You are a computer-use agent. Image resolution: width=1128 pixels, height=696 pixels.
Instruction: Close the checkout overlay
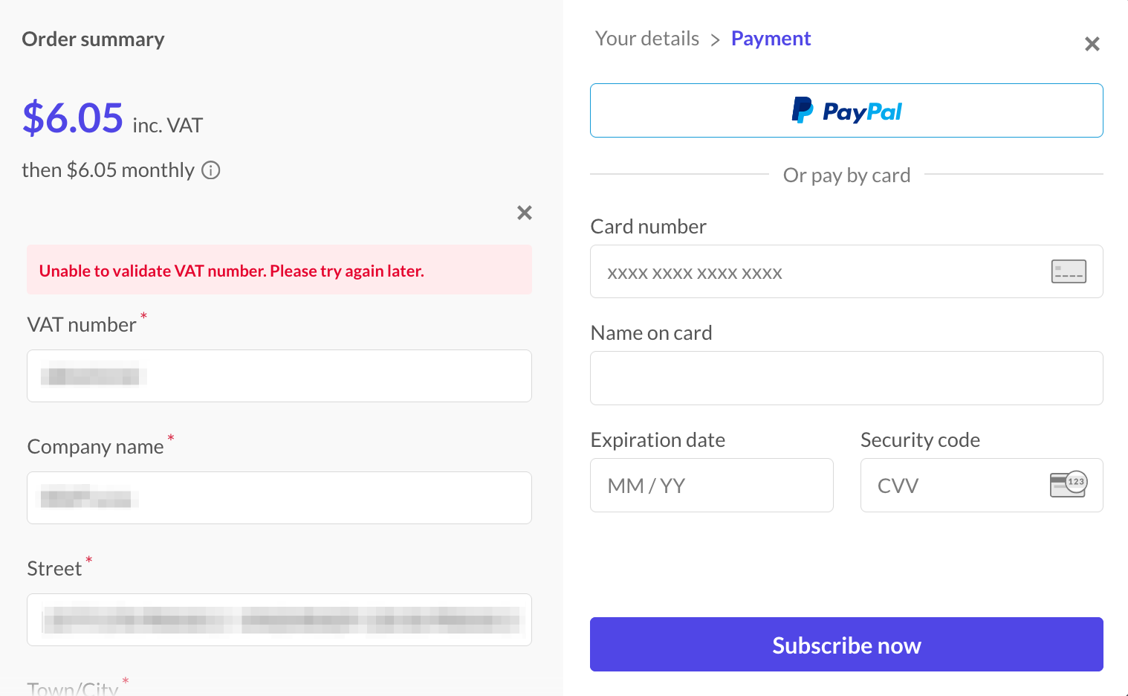point(1092,44)
